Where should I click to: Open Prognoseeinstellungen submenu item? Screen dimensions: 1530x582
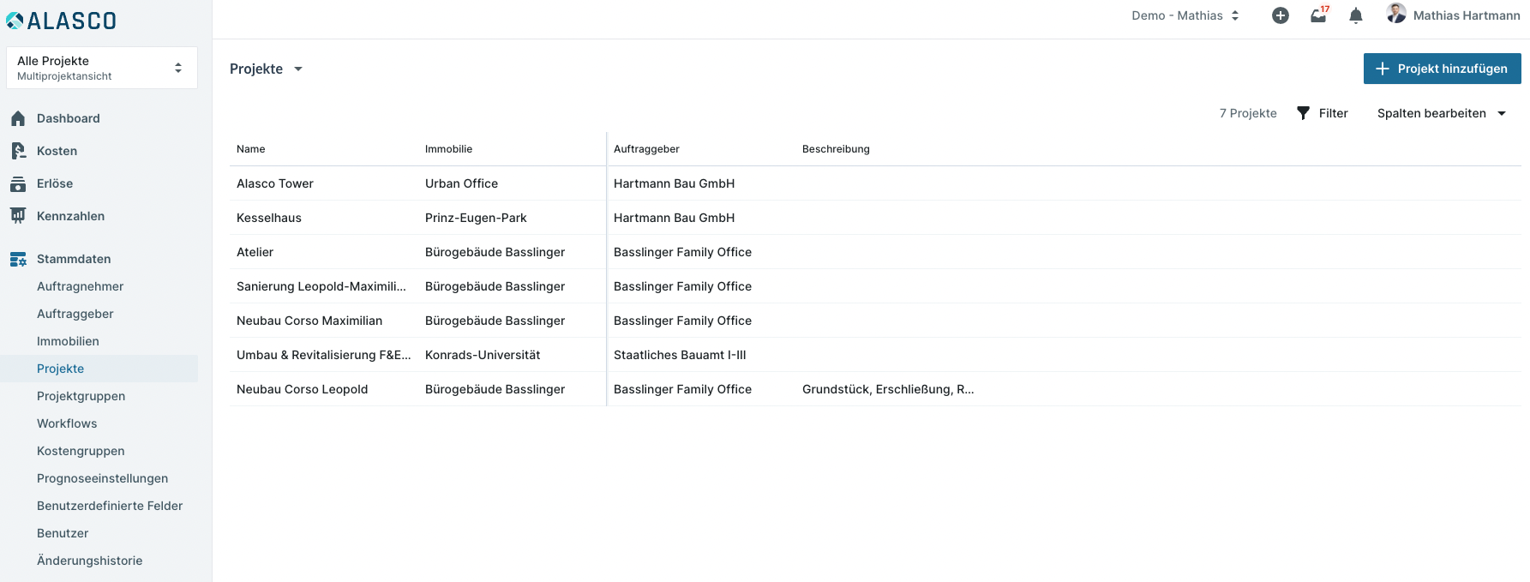[103, 478]
